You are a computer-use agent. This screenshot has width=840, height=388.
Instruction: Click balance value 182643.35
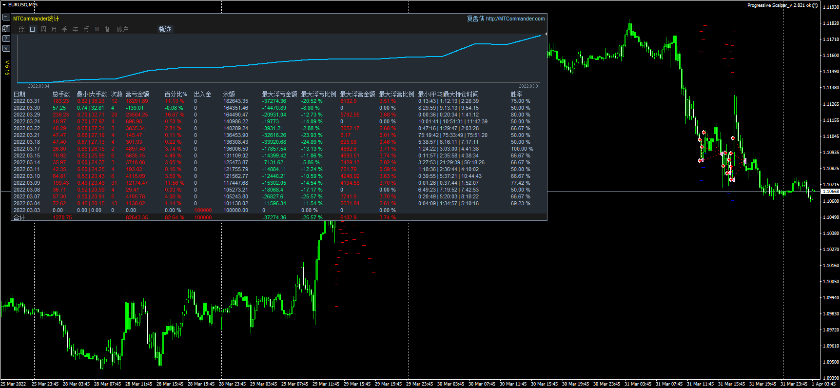click(x=235, y=101)
